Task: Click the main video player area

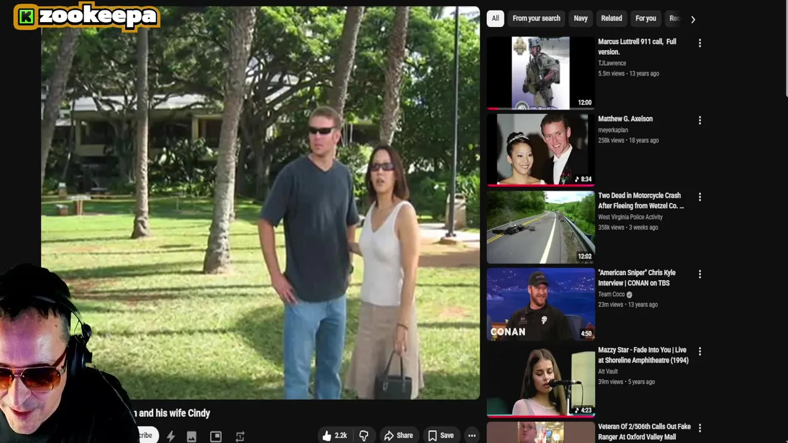Action: click(260, 203)
